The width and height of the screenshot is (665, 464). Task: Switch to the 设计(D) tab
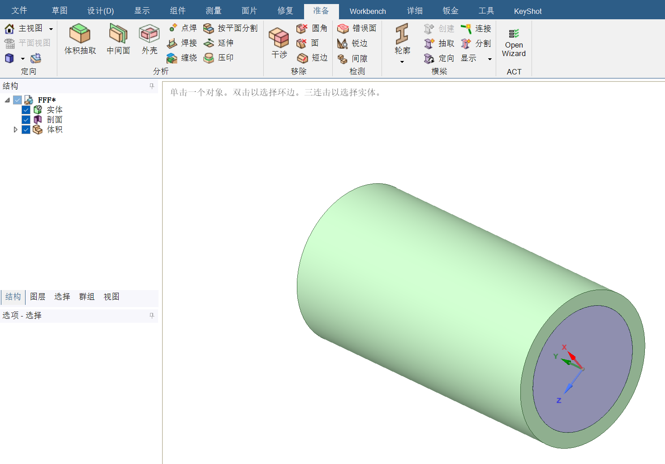(100, 11)
